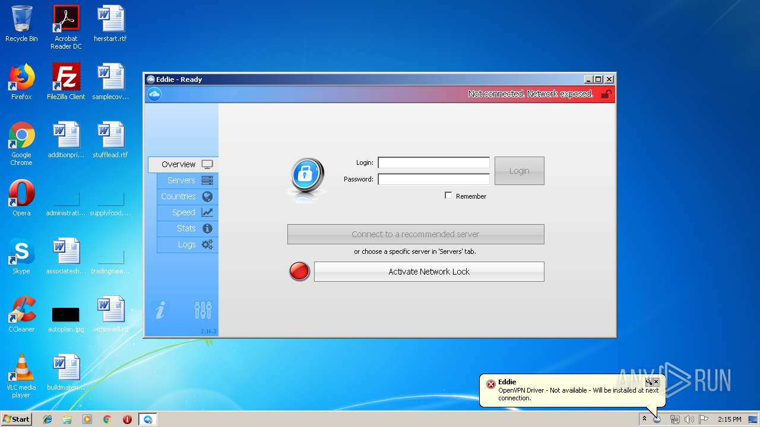Click the red open padlock status icon

point(606,94)
